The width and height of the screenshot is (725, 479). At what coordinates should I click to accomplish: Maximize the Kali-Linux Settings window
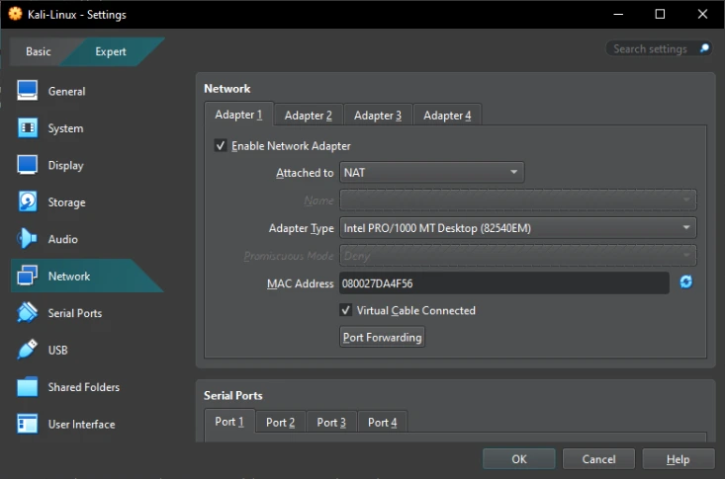point(660,14)
